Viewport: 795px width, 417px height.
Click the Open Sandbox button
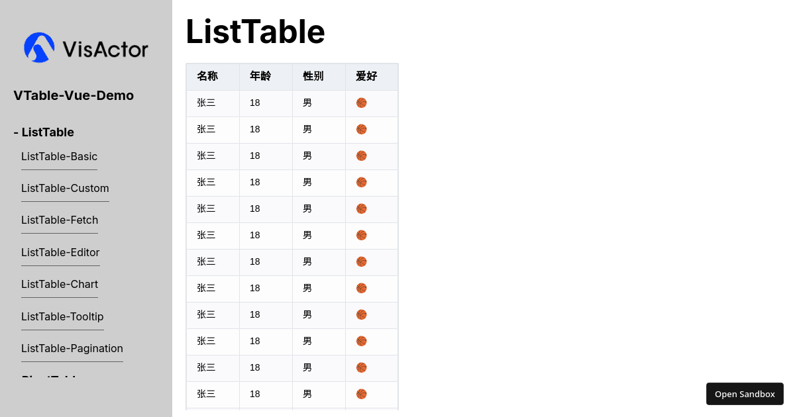745,394
